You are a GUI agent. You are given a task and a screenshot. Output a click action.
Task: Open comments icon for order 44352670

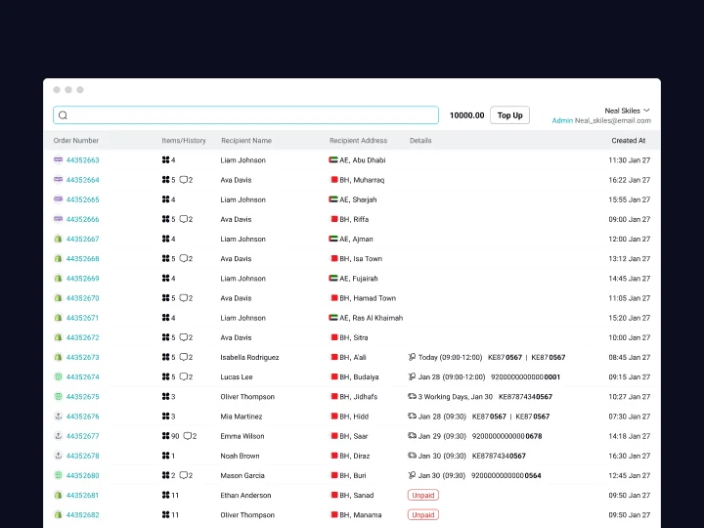[x=183, y=298]
